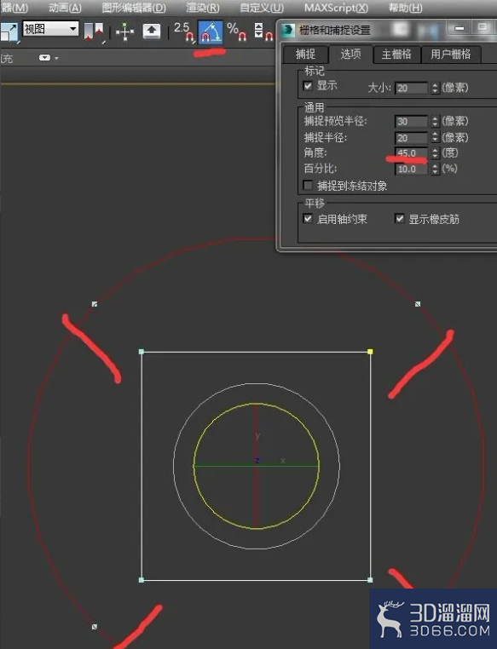
Task: Click the spinner beside 百分比 field
Action: pos(435,169)
